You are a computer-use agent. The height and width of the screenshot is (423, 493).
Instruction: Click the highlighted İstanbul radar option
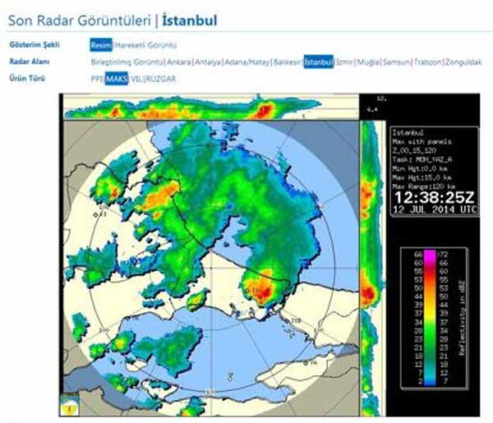click(318, 62)
